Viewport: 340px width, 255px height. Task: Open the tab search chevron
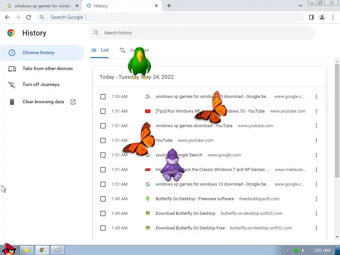(x=300, y=6)
